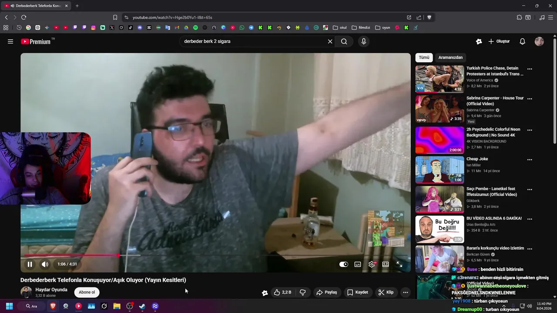Click the search magnifier button
The image size is (557, 313).
[x=344, y=41]
